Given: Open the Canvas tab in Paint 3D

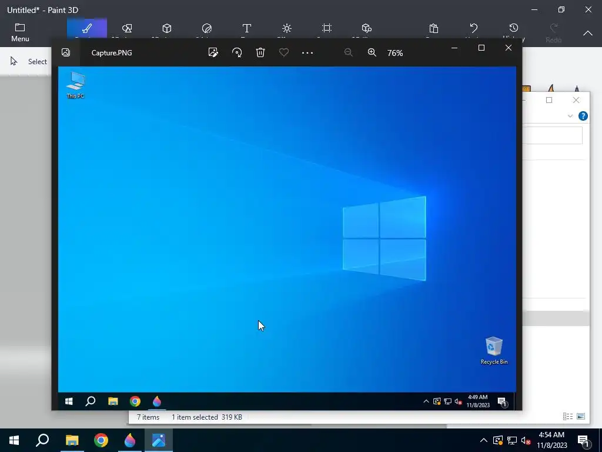Looking at the screenshot, I should [x=327, y=28].
